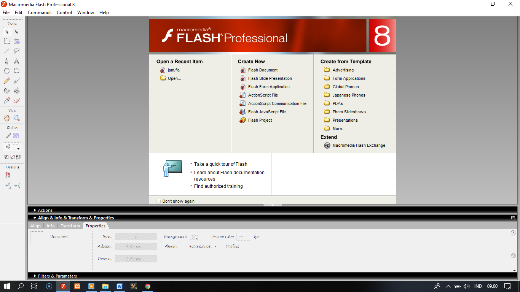520x292 pixels.
Task: Click the Properties panel help icon
Action: (x=513, y=233)
